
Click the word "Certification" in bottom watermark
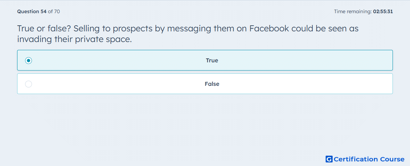point(356,159)
